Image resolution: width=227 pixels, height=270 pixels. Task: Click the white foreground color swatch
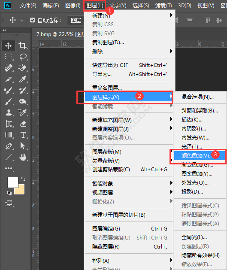(13, 182)
